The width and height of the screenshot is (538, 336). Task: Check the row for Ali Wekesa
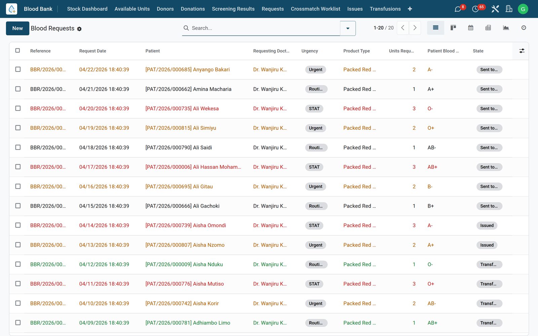(18, 108)
